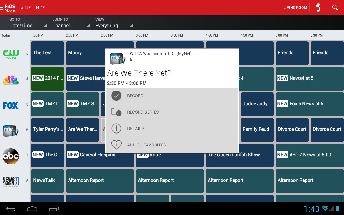
Task: Open the FiOS Mobile hamburger menu
Action: [2, 8]
